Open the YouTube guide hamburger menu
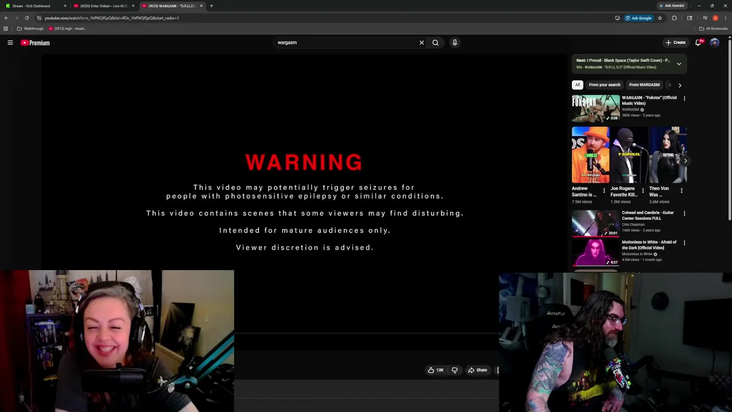Viewport: 732px width, 412px height. click(10, 42)
